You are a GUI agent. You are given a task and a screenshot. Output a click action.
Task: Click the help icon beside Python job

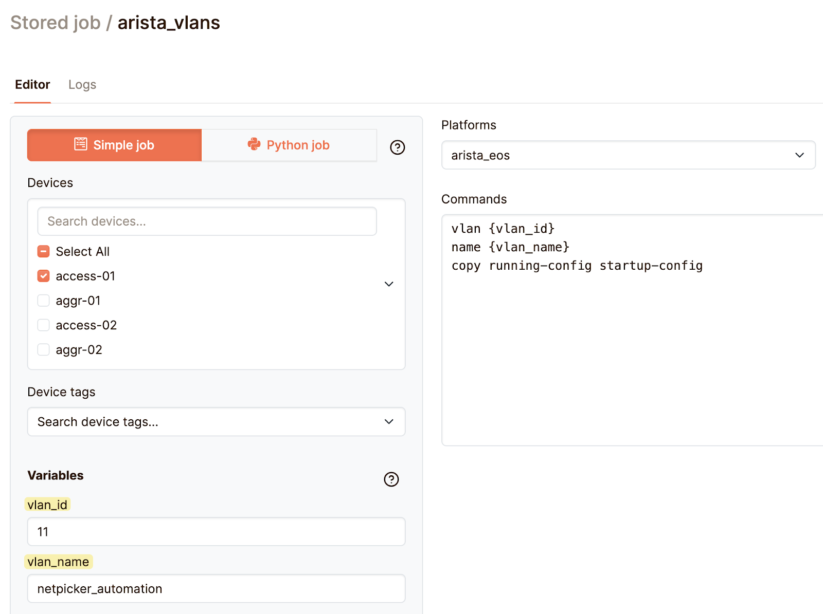click(x=397, y=147)
